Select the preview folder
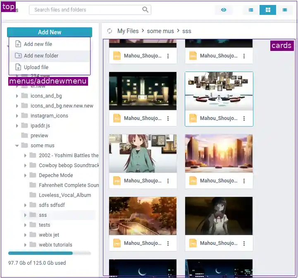Screen dimensions: 298x278 [39, 135]
